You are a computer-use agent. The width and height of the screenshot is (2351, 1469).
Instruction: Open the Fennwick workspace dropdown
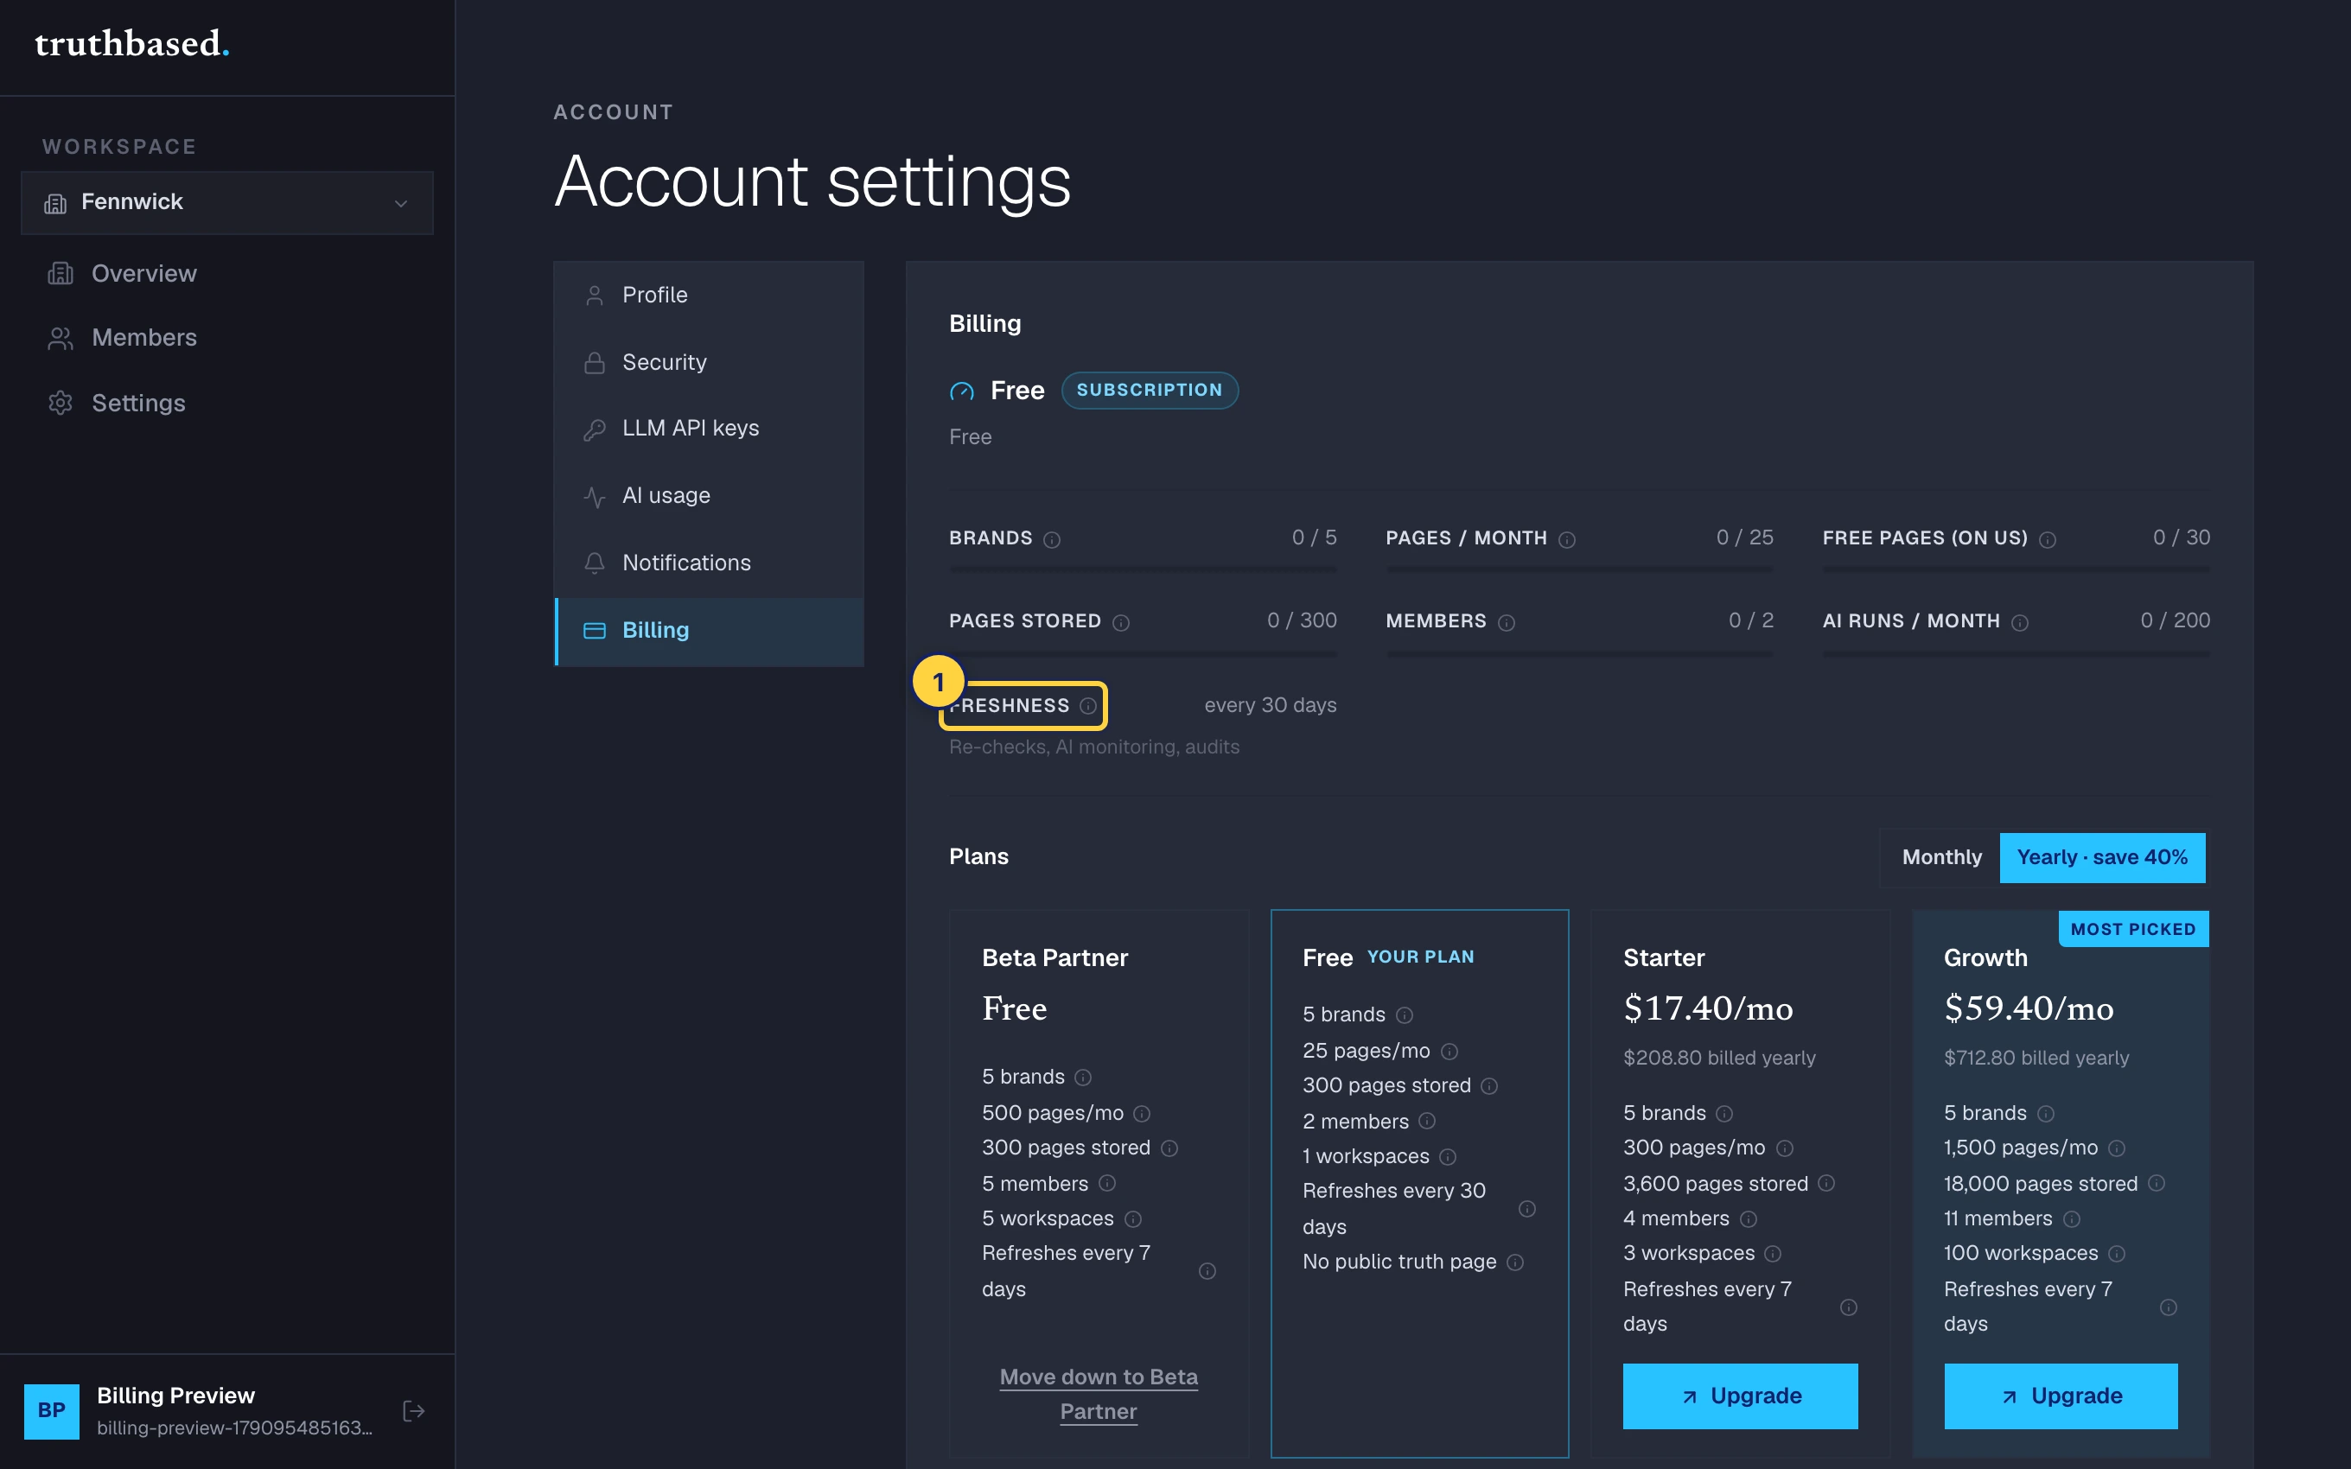pos(227,202)
